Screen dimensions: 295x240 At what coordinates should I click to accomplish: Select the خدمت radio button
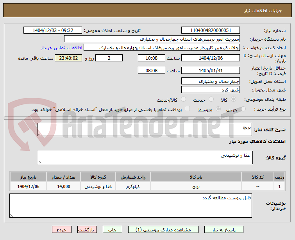point(211,99)
